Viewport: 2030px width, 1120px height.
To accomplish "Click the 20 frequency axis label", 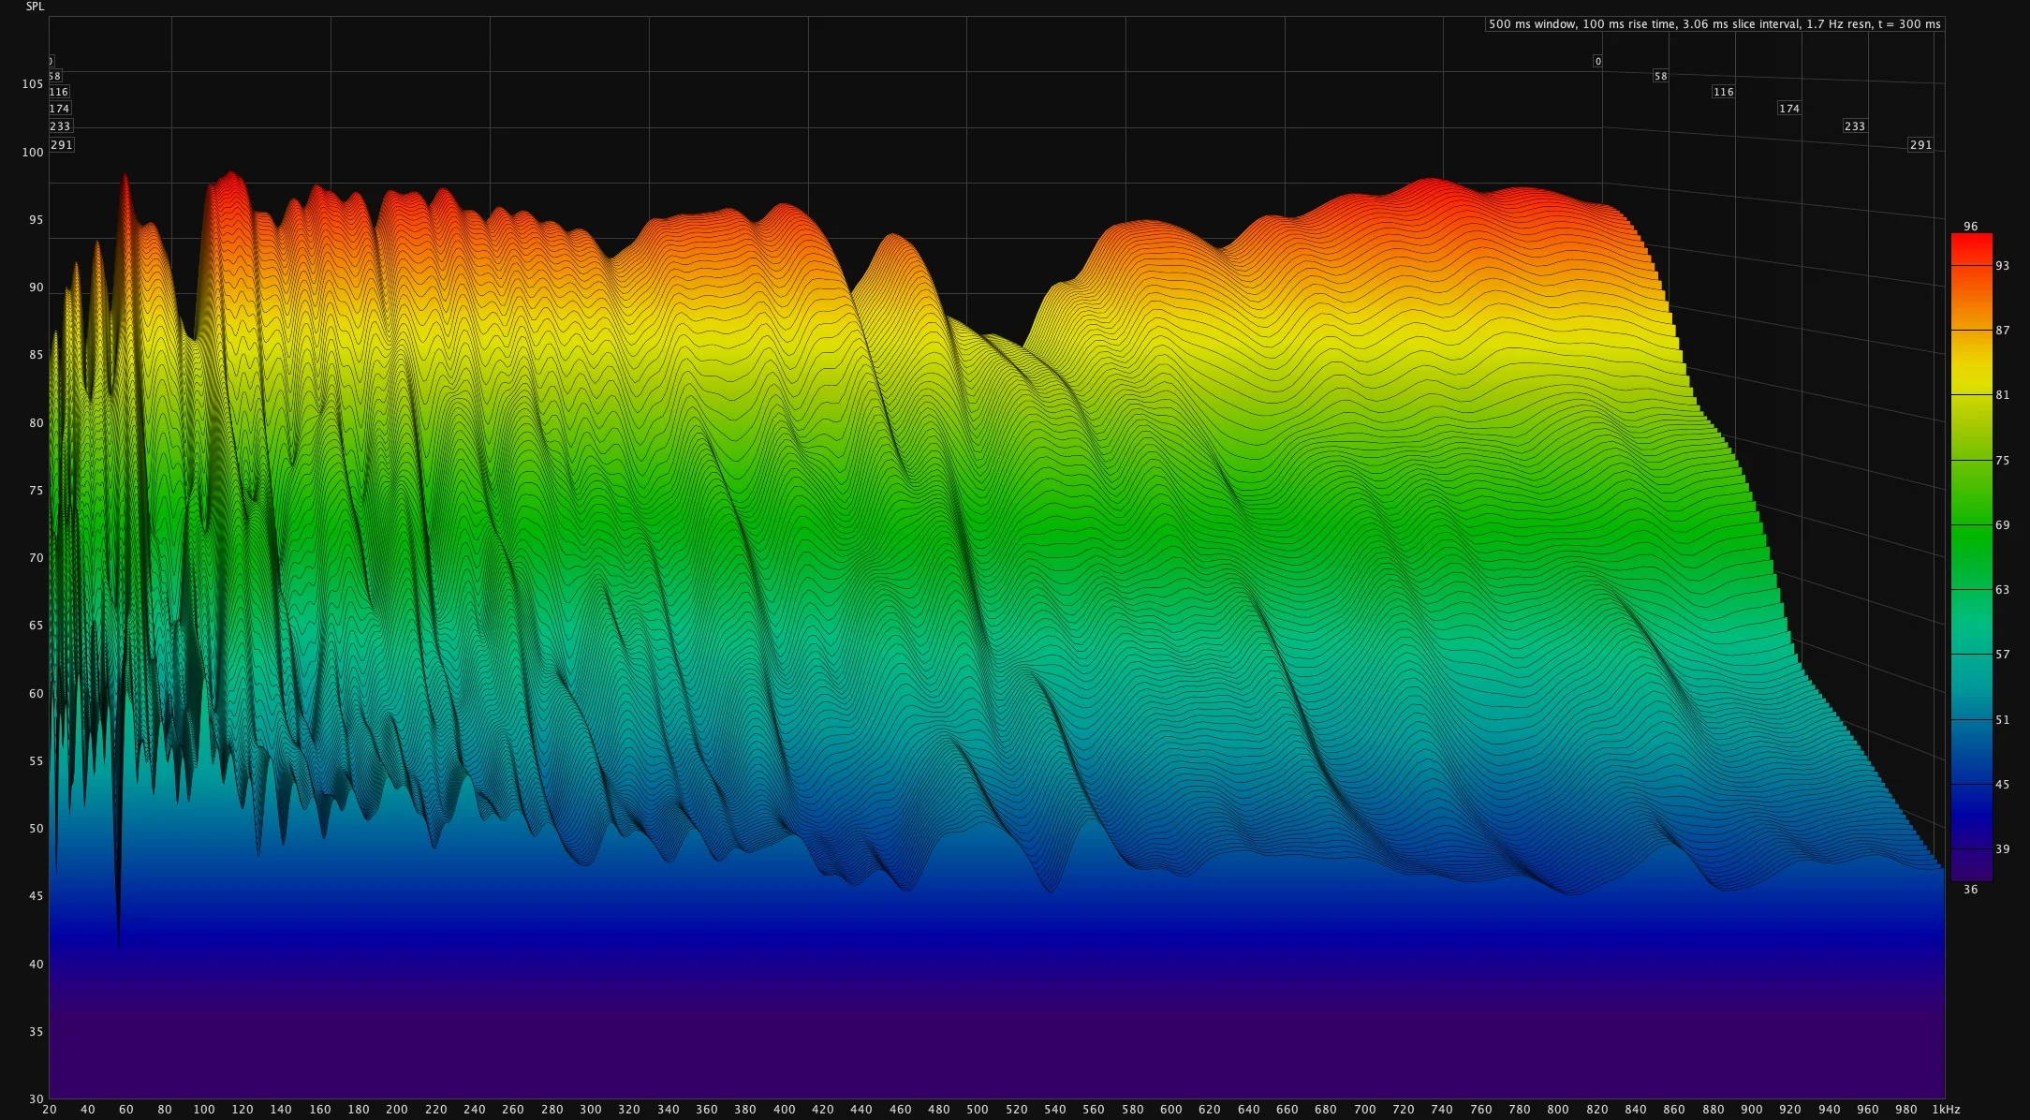I will 49,1110.
